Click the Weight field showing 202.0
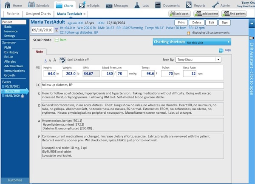Image resolution: width=255 pixels, height=184 pixels. (69, 74)
